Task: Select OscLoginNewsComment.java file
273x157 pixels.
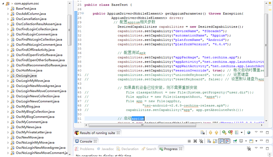Action: (x=37, y=101)
